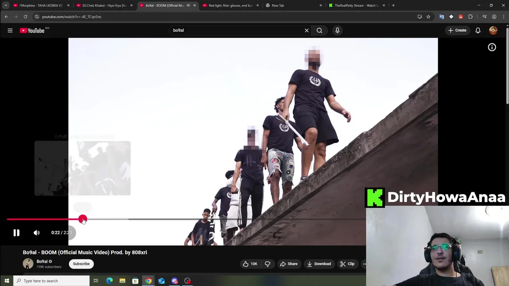Open the tab search dropdown arrow
This screenshot has height=286, width=509.
(6, 6)
